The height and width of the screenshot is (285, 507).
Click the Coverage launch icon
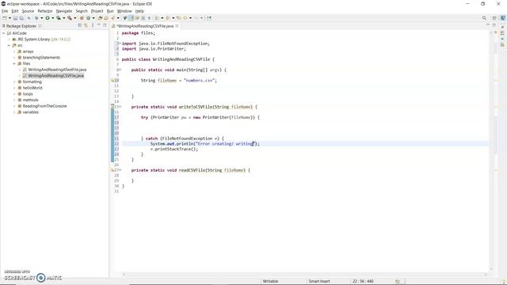click(59, 18)
